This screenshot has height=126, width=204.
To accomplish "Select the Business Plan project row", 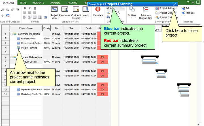I will click(x=28, y=39).
